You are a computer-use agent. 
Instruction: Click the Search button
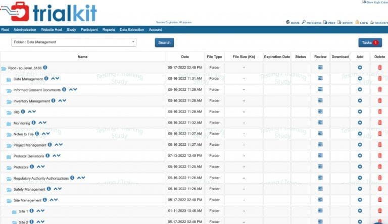click(x=164, y=42)
